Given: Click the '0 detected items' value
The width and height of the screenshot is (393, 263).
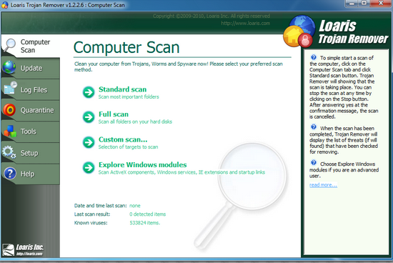Looking at the screenshot, I should (148, 214).
